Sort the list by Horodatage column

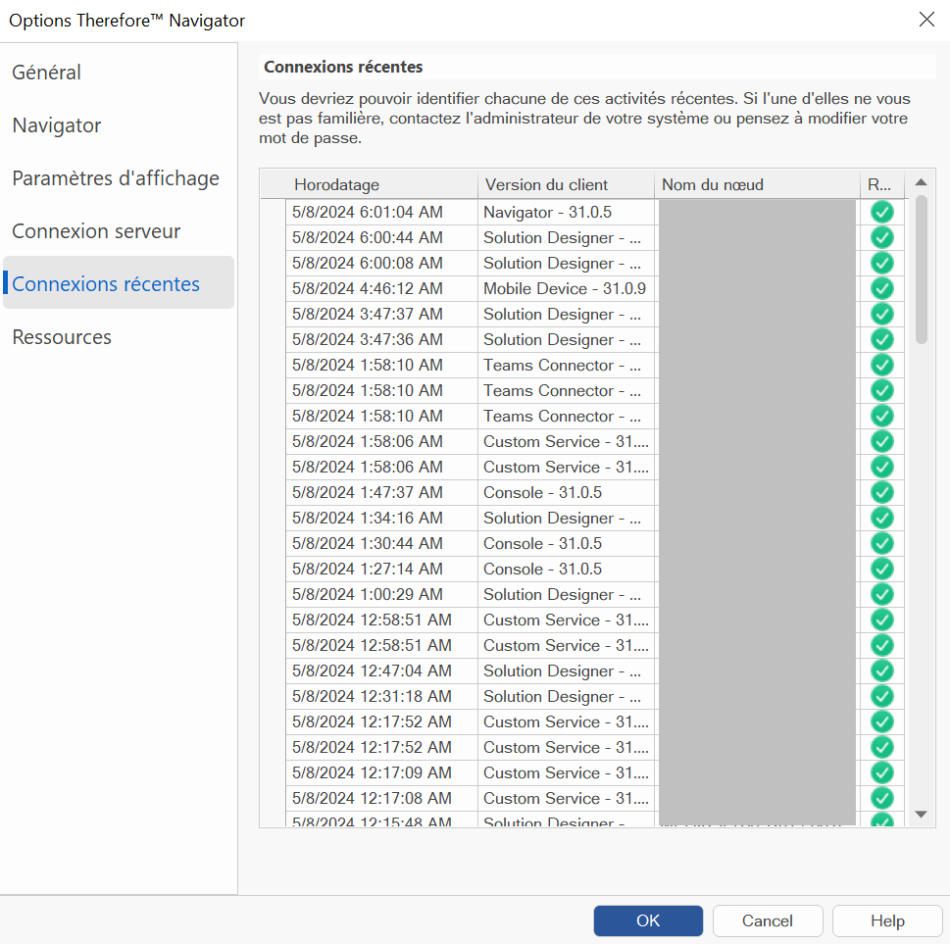(339, 184)
